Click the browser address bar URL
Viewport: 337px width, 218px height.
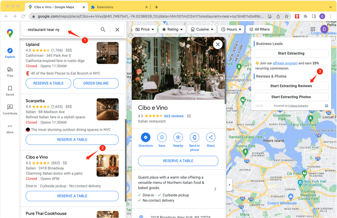tap(150, 16)
